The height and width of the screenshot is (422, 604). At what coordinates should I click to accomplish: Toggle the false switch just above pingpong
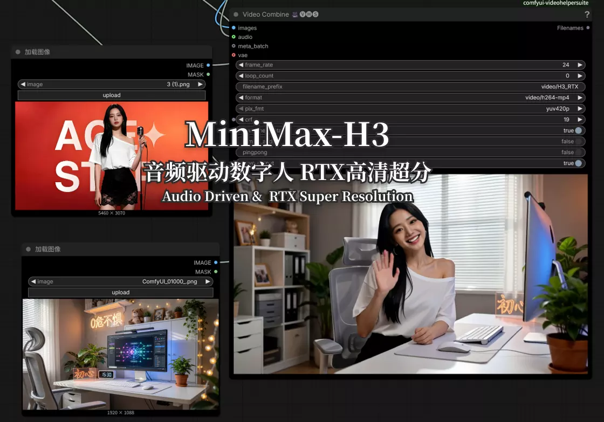point(578,141)
